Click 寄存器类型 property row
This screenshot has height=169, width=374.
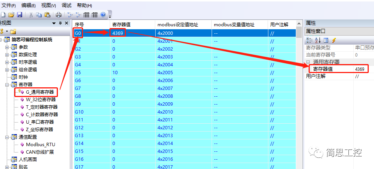(x=339, y=48)
